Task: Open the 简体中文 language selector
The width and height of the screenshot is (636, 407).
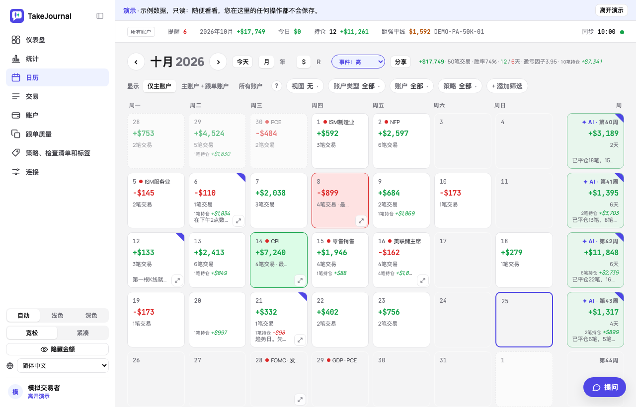Action: pyautogui.click(x=63, y=366)
